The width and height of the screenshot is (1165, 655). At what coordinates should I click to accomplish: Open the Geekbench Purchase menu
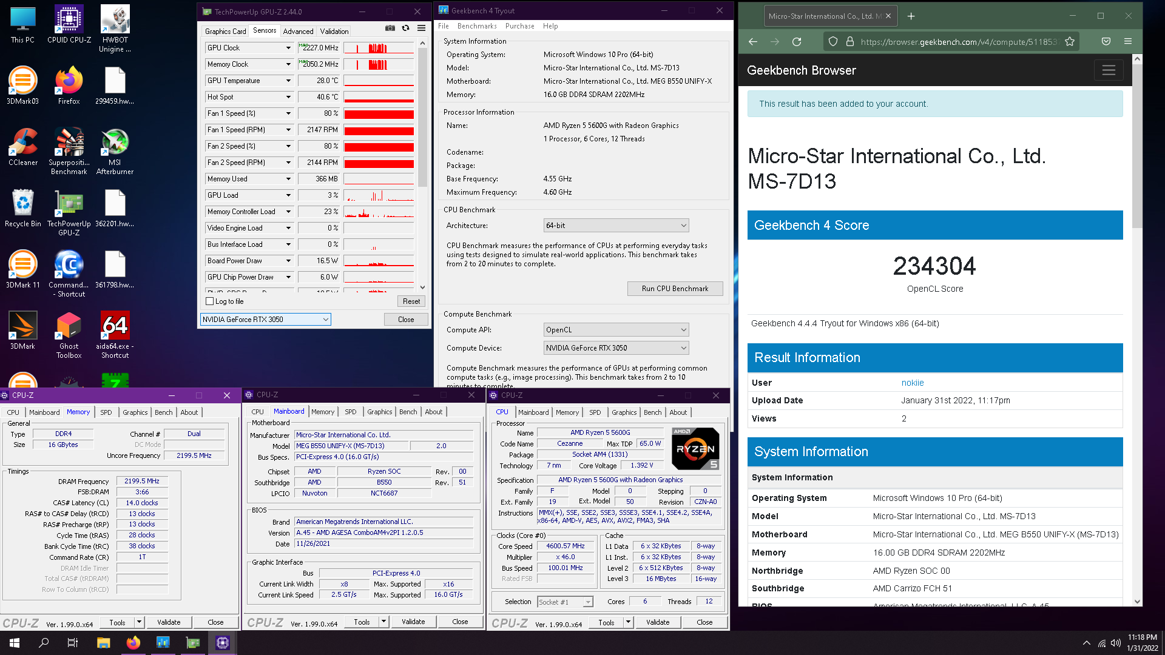tap(519, 26)
